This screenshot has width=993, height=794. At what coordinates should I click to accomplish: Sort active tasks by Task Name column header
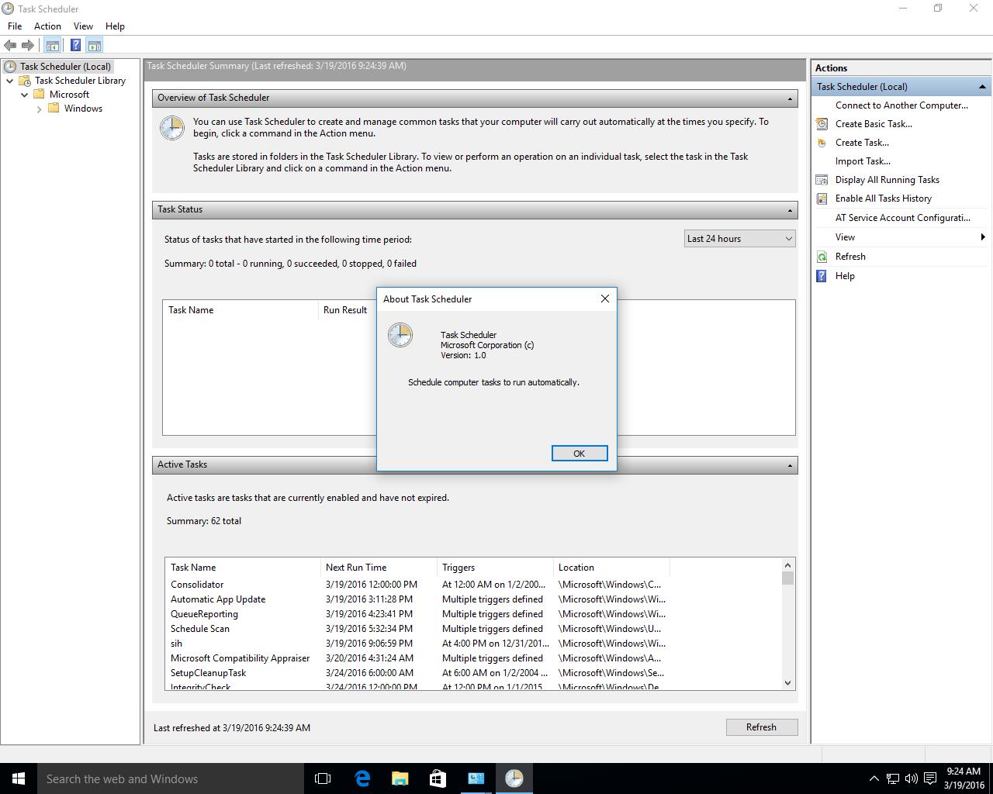[243, 568]
